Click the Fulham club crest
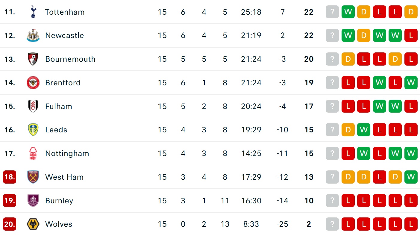The width and height of the screenshot is (420, 236). point(33,106)
